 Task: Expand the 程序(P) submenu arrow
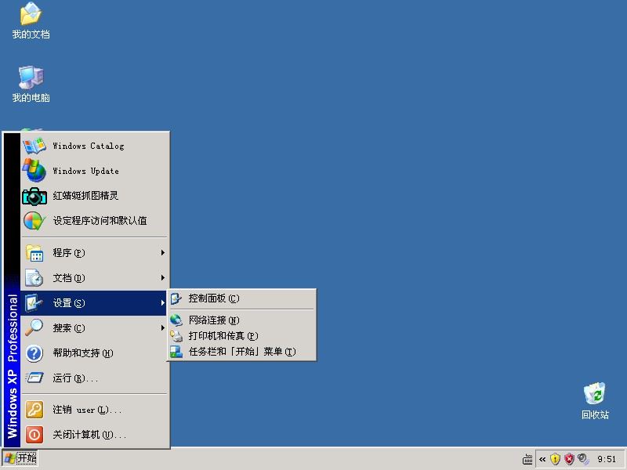click(163, 252)
